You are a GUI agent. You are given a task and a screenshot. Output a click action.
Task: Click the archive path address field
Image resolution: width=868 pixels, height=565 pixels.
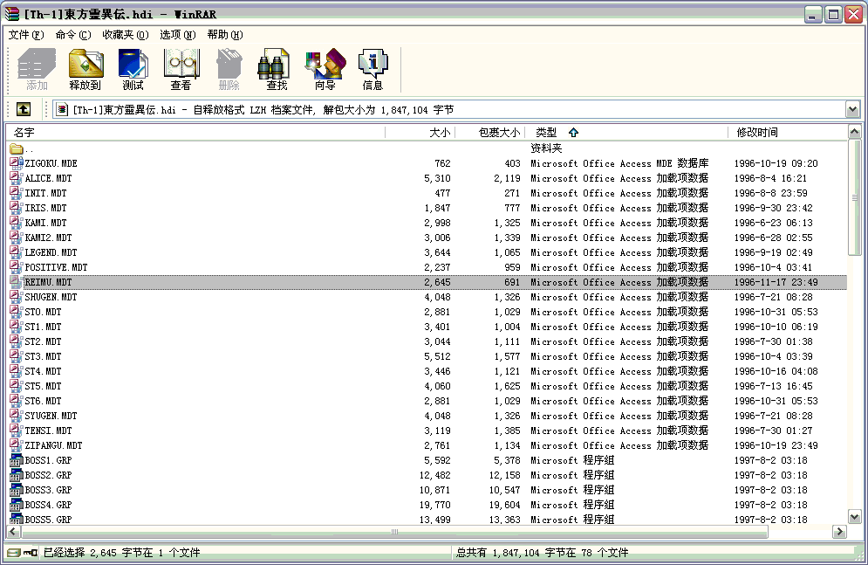click(449, 110)
